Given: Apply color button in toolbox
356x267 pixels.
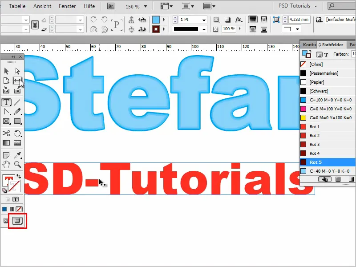Looking at the screenshot, I should (4, 209).
